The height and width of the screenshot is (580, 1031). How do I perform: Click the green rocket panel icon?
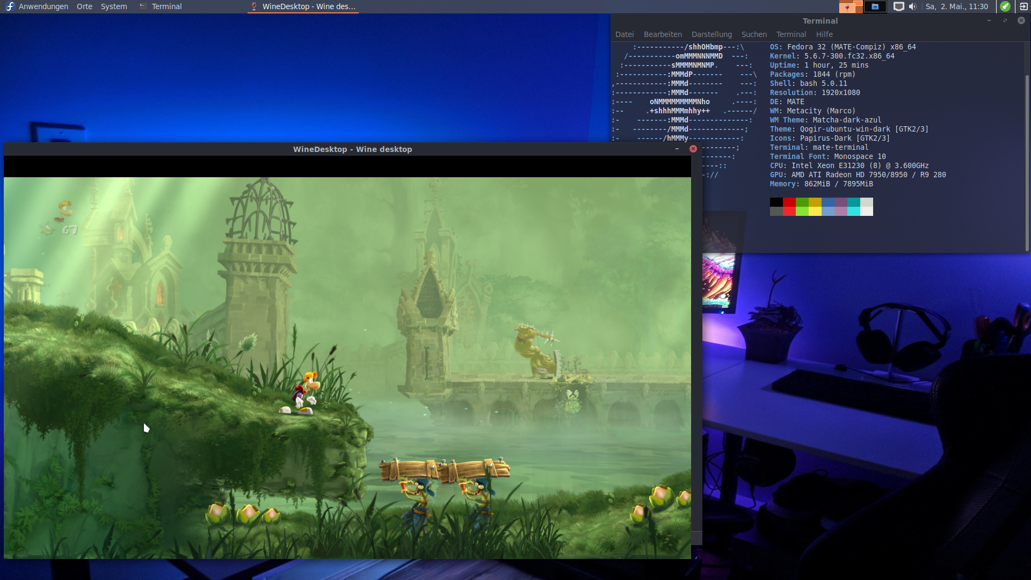pyautogui.click(x=1005, y=6)
